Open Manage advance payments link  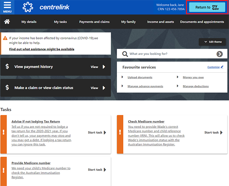click(145, 86)
